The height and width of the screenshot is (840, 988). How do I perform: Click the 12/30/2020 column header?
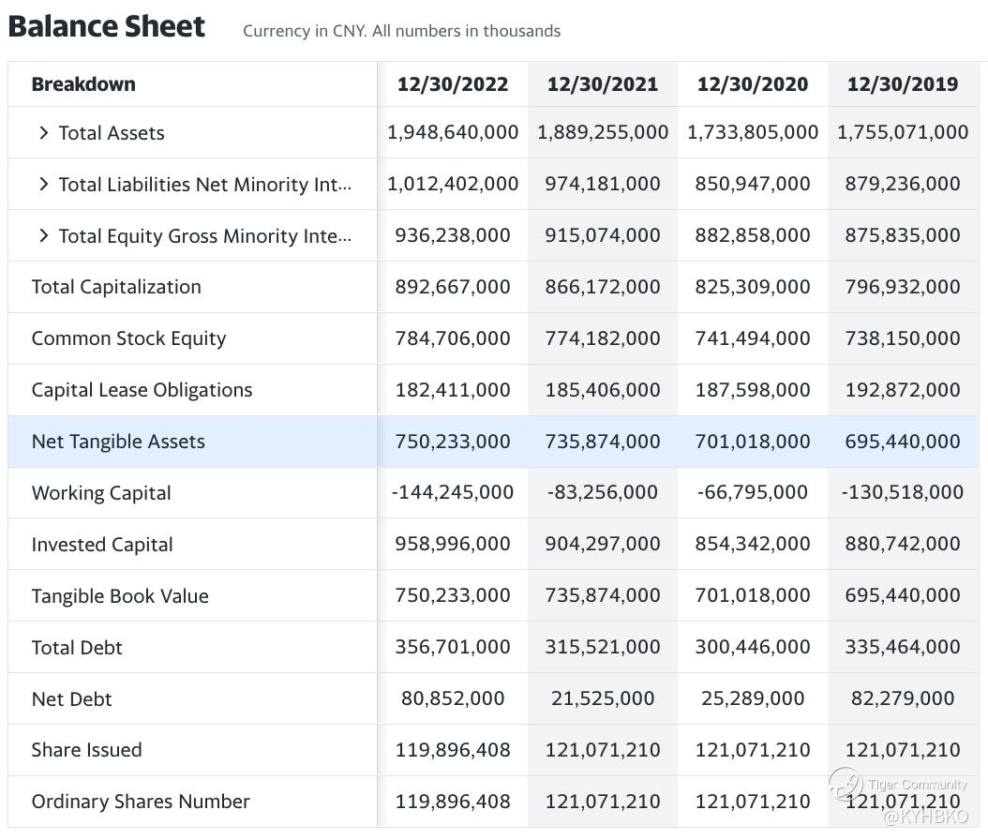(x=753, y=84)
